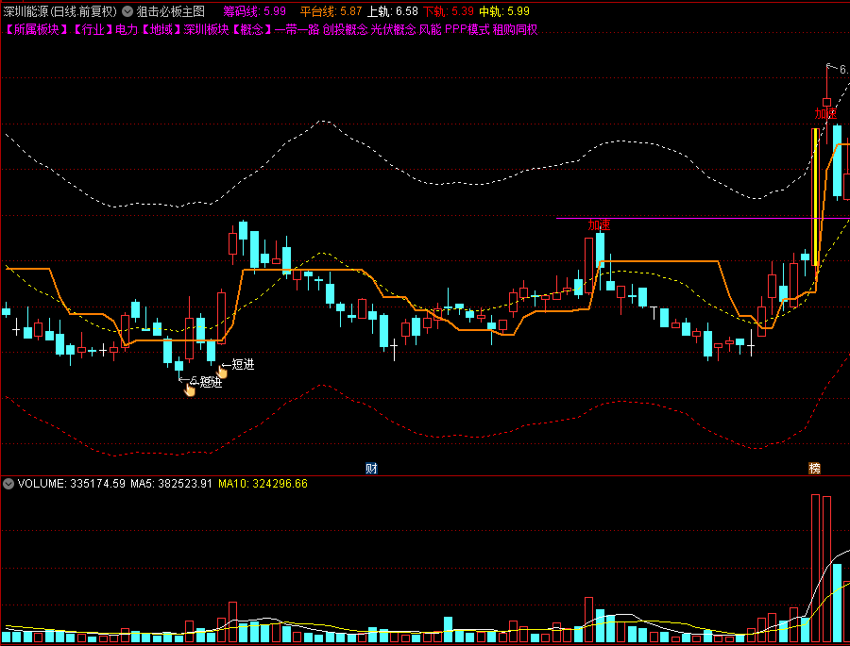Select the VOLUME: 335174.59 readout
The image size is (850, 646).
point(72,484)
